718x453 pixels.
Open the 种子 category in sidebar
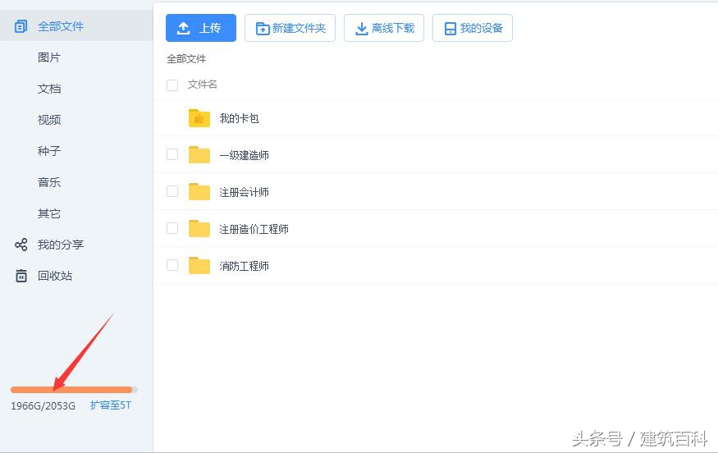tap(49, 151)
